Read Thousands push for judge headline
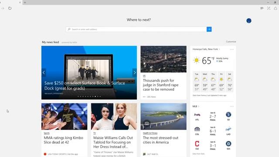Screen dimensions: 279x157 tap(160, 85)
